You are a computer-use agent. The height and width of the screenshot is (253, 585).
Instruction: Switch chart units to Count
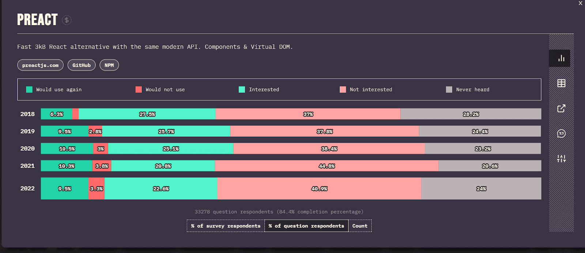(x=360, y=226)
